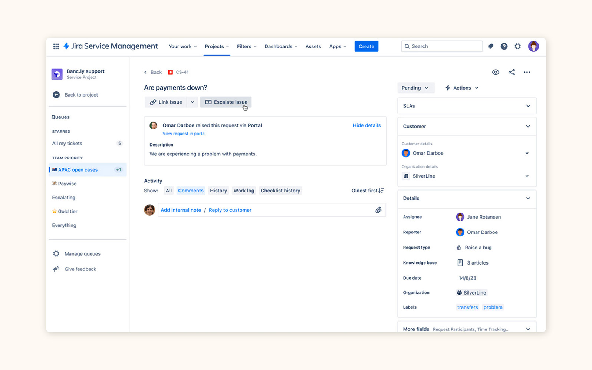This screenshot has width=592, height=370.
Task: Select the Checklist history activity filter
Action: pos(280,191)
